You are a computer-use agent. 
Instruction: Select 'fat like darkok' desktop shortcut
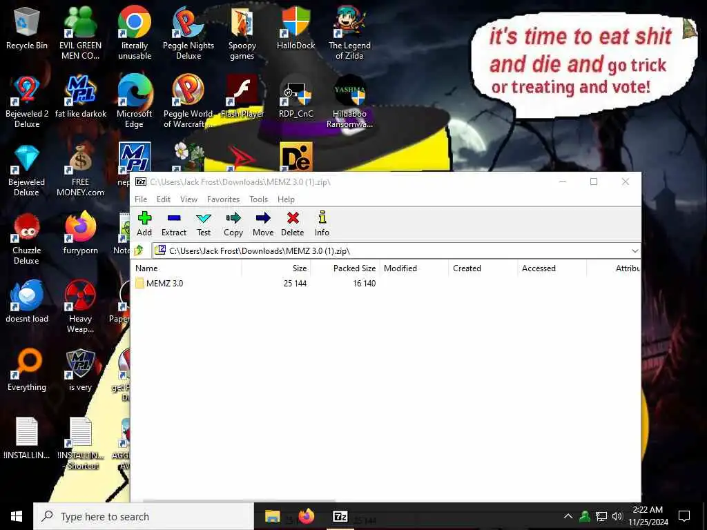pyautogui.click(x=80, y=97)
